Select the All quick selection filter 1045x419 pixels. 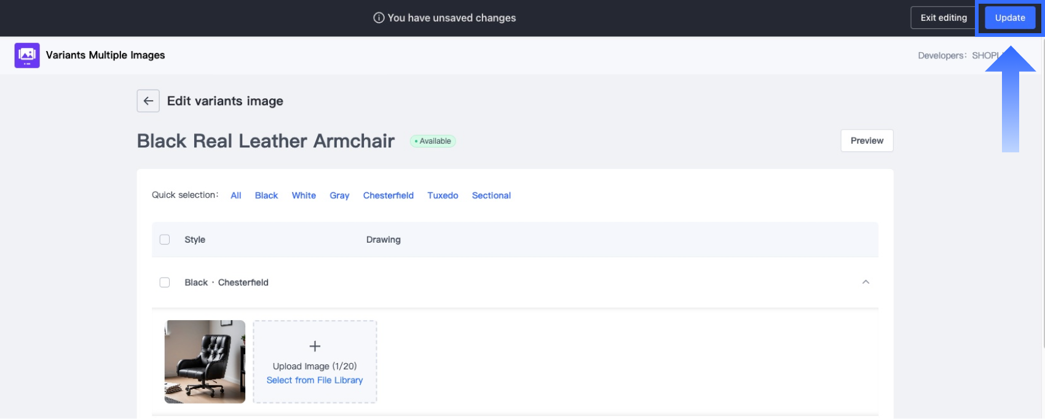coord(236,195)
